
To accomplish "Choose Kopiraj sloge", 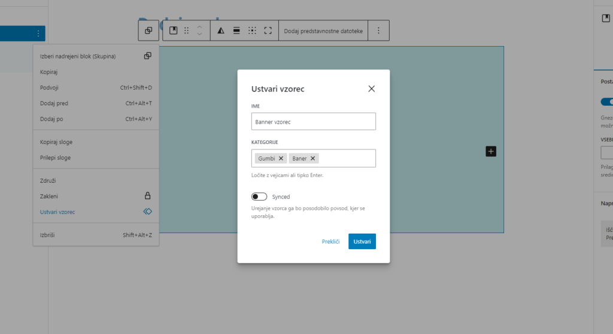I will click(x=96, y=142).
